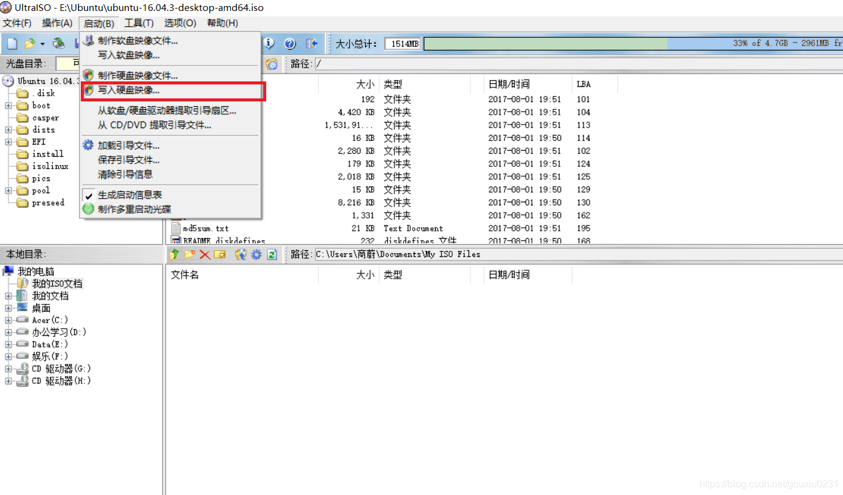
Task: Click the blue info icon in toolbar
Action: click(x=269, y=44)
